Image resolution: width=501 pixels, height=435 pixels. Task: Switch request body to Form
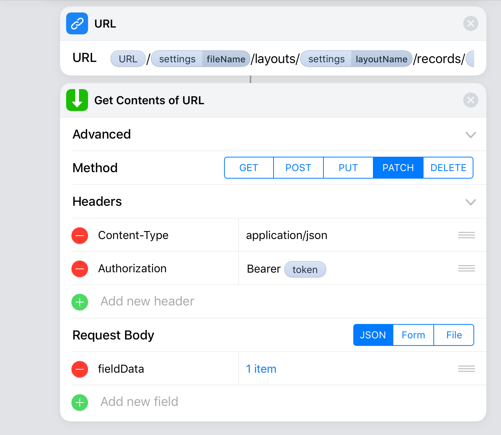[x=413, y=335]
